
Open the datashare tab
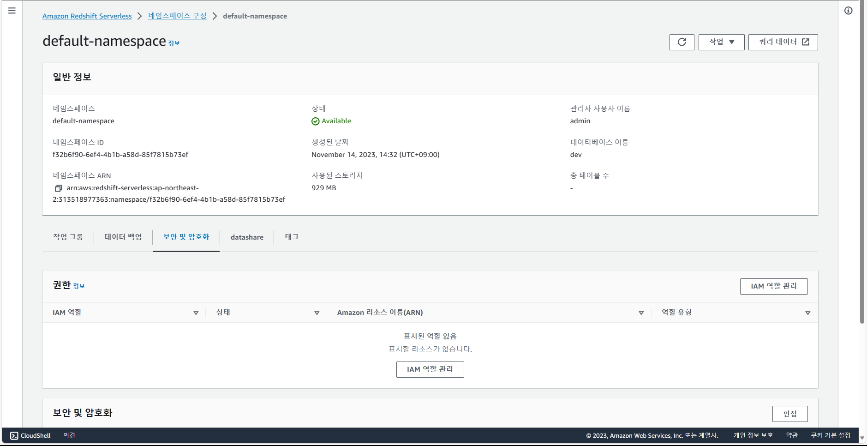[247, 237]
